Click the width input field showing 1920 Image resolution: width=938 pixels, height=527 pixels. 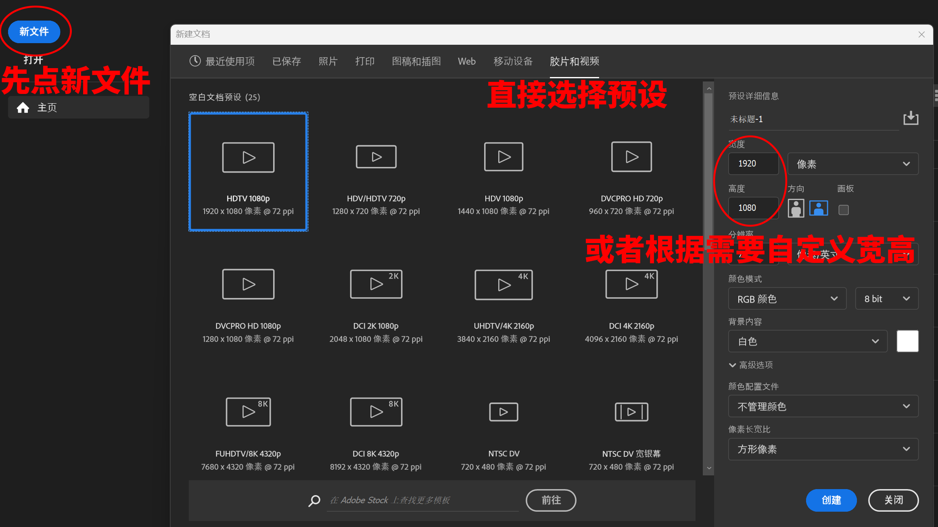coord(753,164)
